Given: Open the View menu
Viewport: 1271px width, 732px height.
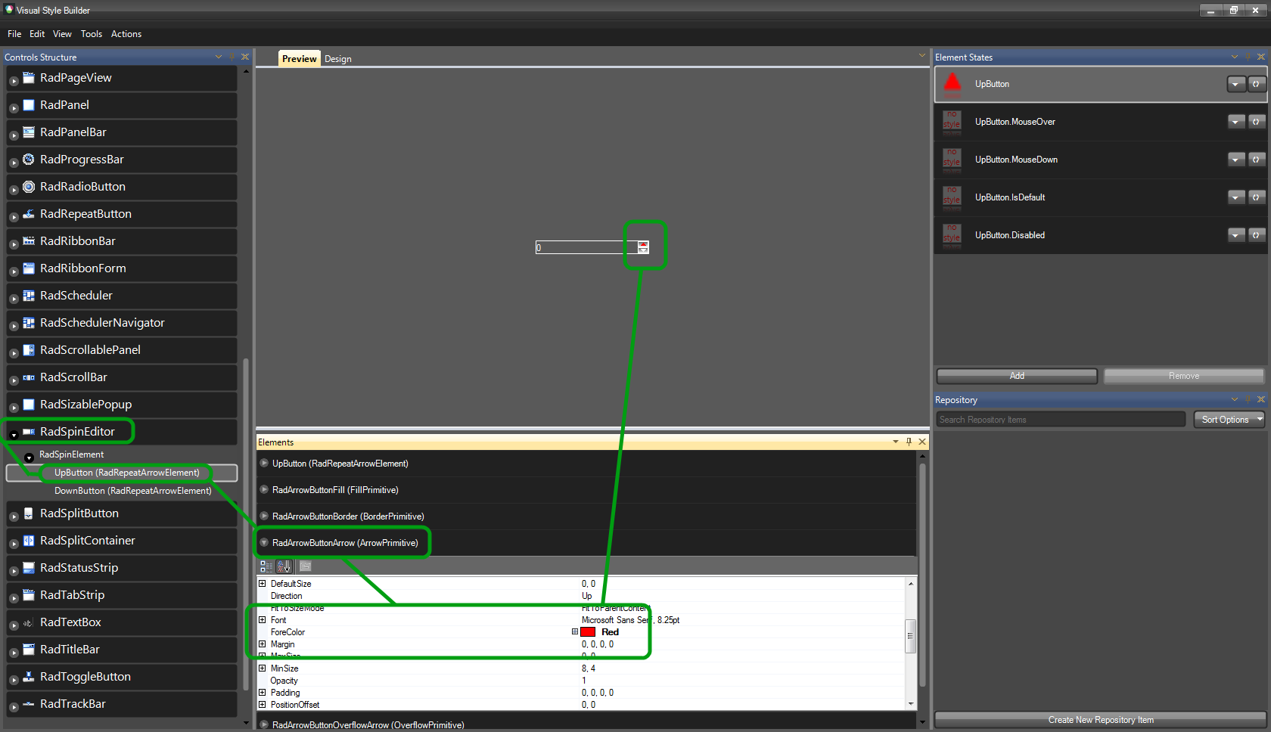Looking at the screenshot, I should [62, 34].
